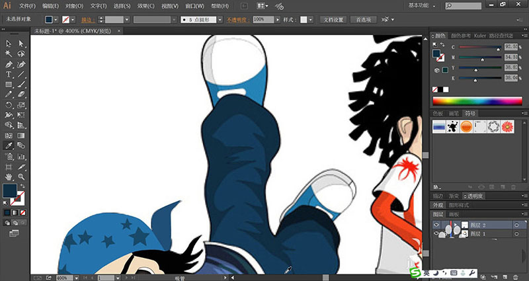Image resolution: width=529 pixels, height=281 pixels.
Task: Select the Direct Selection tool
Action: point(21,44)
